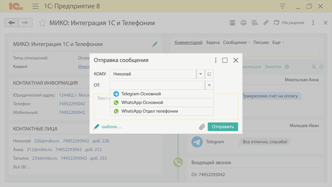Select Telegram Основной from the list

tap(162, 94)
